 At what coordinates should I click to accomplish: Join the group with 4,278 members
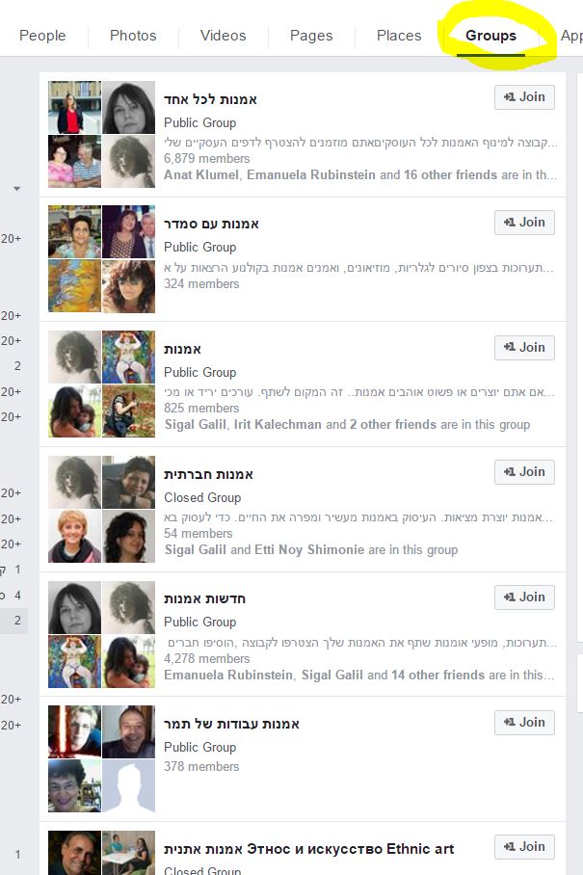524,597
